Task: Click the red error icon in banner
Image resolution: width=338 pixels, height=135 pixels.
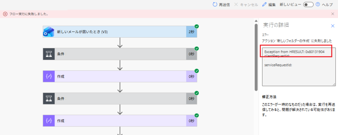Action: coord(5,14)
